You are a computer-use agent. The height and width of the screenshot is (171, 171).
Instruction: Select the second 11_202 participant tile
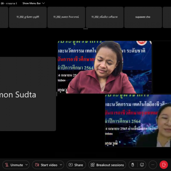click(66, 17)
